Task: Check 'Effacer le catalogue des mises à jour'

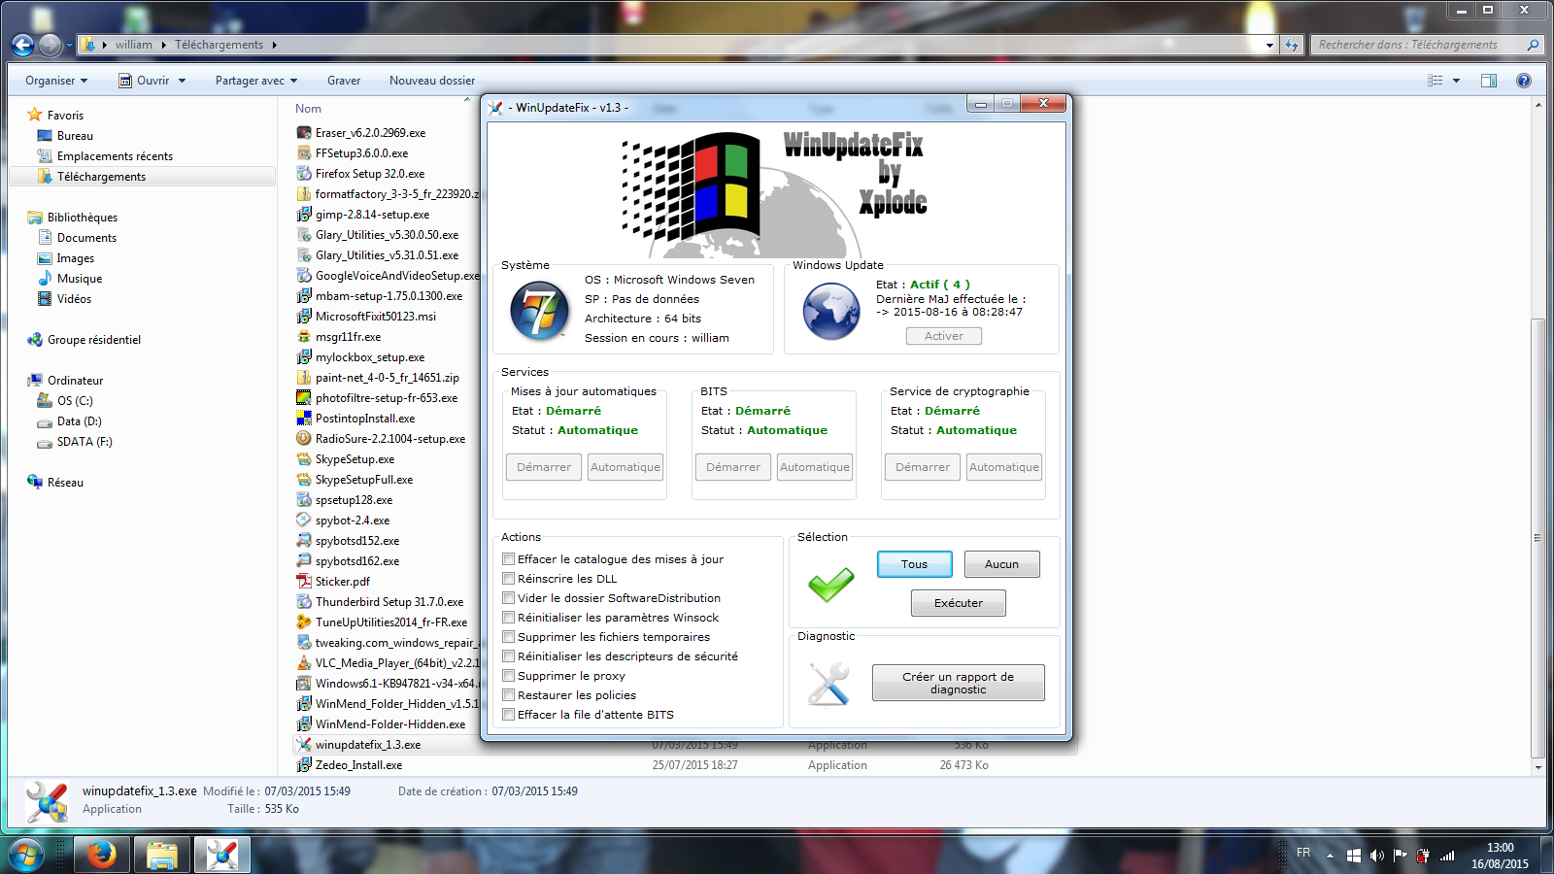Action: point(508,559)
